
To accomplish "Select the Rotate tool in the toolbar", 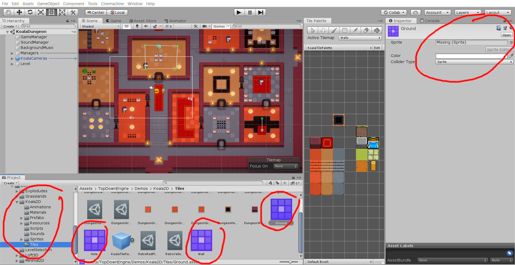I will pyautogui.click(x=30, y=12).
